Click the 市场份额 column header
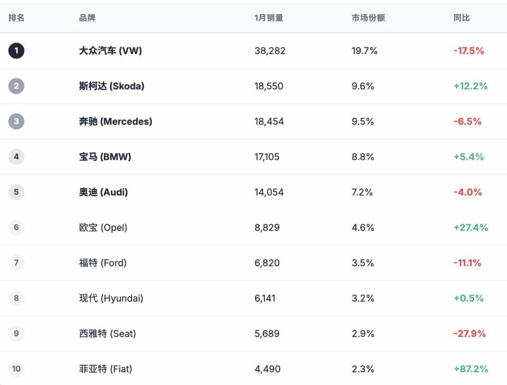Viewport: 507px width, 385px height. click(368, 18)
